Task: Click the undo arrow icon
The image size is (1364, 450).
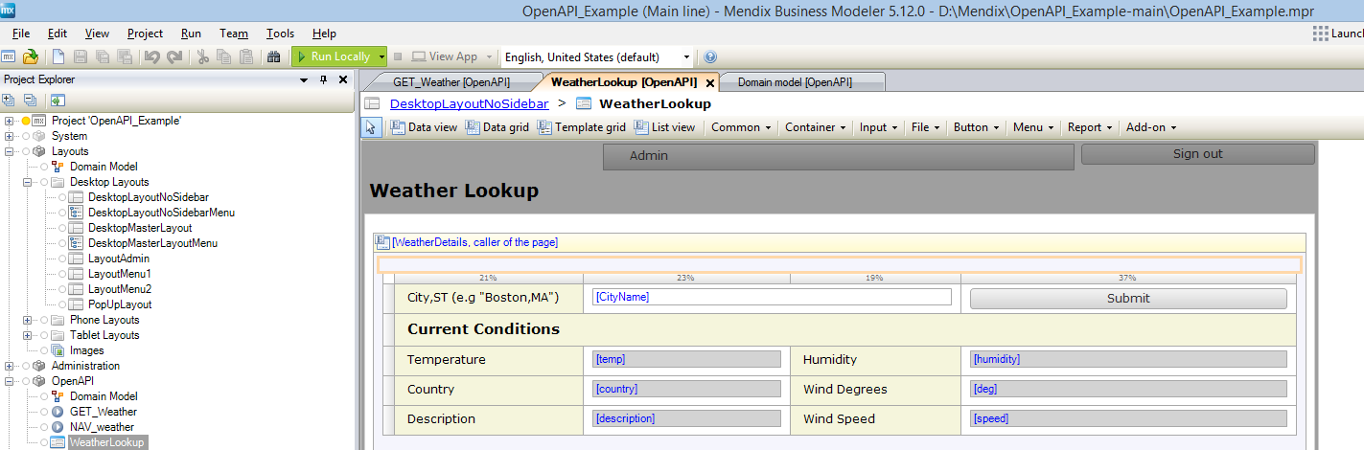Action: [x=151, y=56]
